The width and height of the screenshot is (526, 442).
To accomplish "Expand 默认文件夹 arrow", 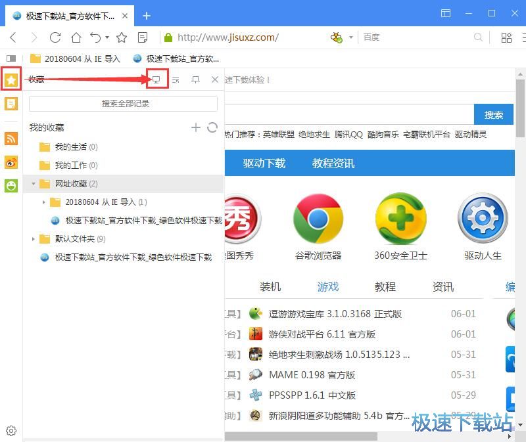I will 34,239.
